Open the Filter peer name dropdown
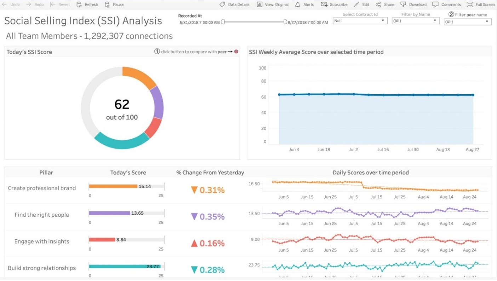The width and height of the screenshot is (497, 281). [x=468, y=22]
